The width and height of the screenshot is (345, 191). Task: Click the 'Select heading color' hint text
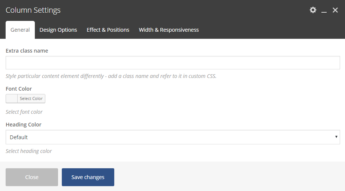(x=29, y=151)
